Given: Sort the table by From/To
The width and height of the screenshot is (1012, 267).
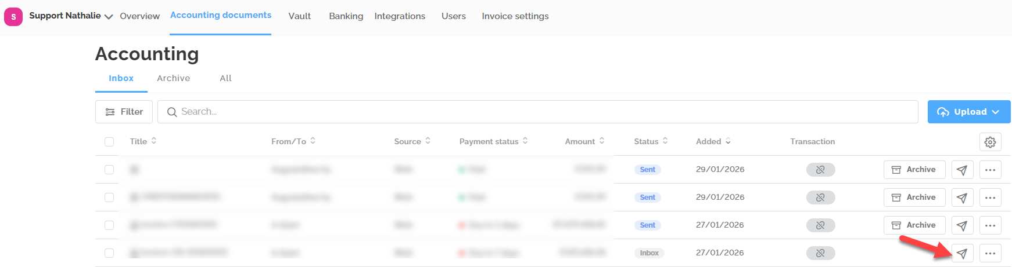Looking at the screenshot, I should (x=293, y=141).
